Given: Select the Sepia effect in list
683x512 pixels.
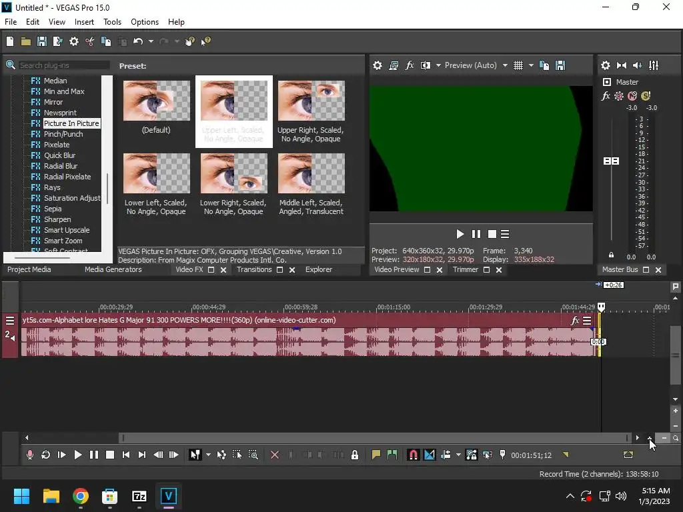Looking at the screenshot, I should 53,209.
